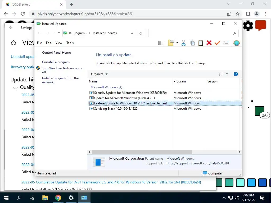Show hidden system tray icons chevron
The height and width of the screenshot is (203, 271).
[x=224, y=198]
